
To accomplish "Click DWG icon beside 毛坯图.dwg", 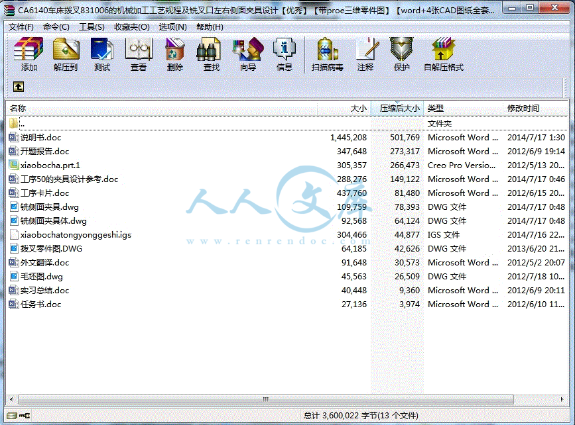I will 13,276.
